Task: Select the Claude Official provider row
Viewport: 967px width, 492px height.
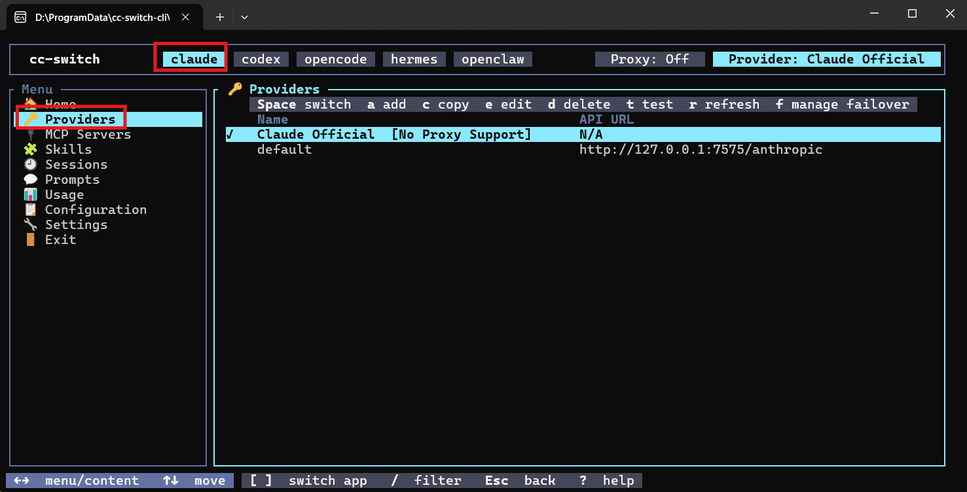Action: 583,134
